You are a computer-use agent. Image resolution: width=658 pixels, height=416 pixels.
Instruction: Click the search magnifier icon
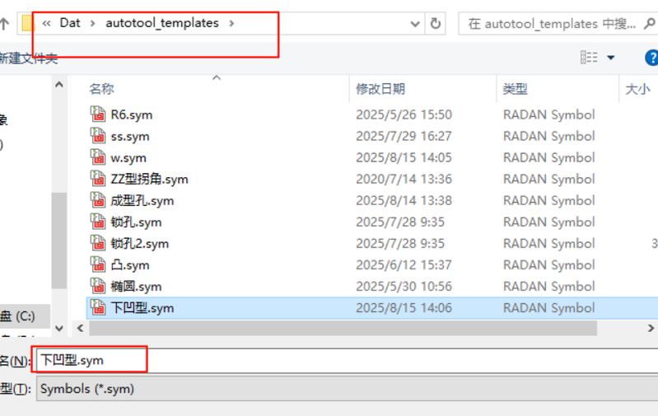[649, 24]
